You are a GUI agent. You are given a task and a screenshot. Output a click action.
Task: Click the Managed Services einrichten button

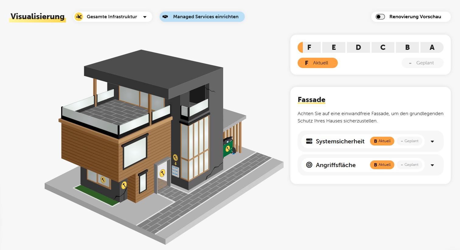click(x=202, y=17)
